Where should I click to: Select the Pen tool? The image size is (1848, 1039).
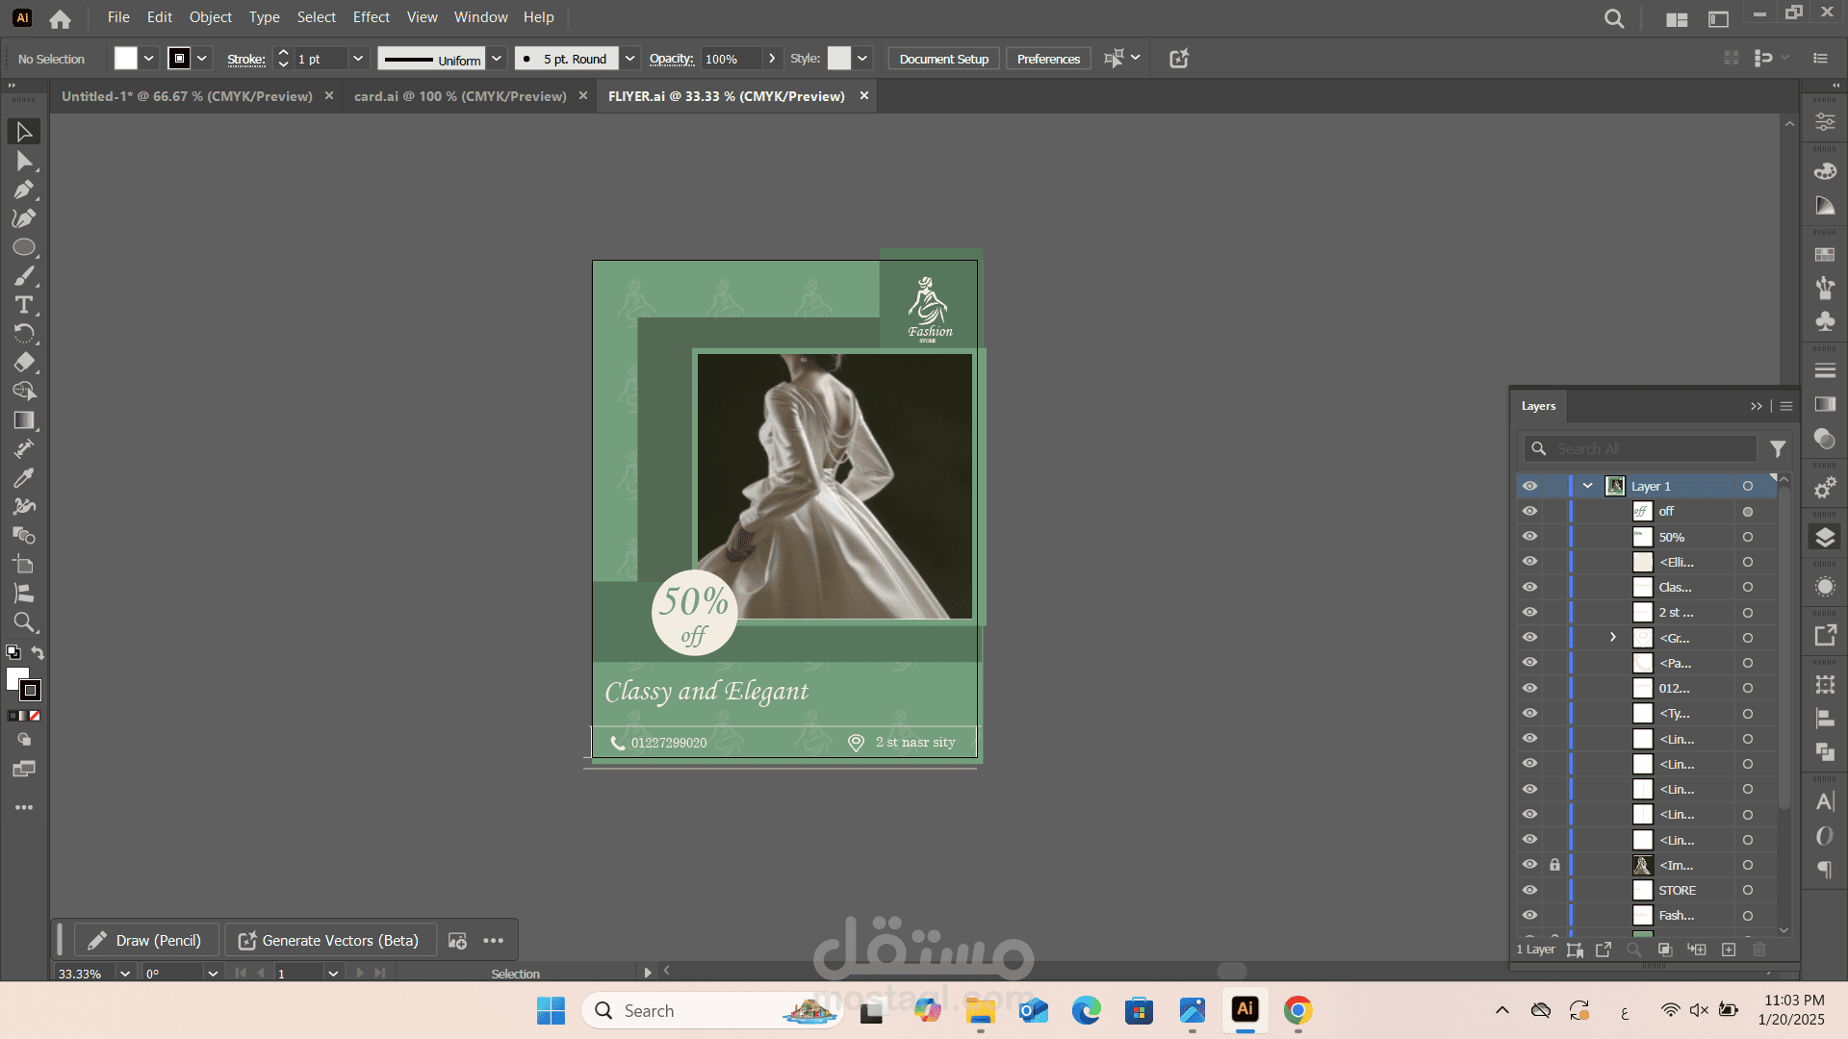(x=24, y=190)
